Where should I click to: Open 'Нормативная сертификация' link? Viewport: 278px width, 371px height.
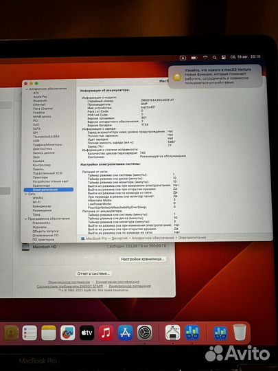(118, 282)
